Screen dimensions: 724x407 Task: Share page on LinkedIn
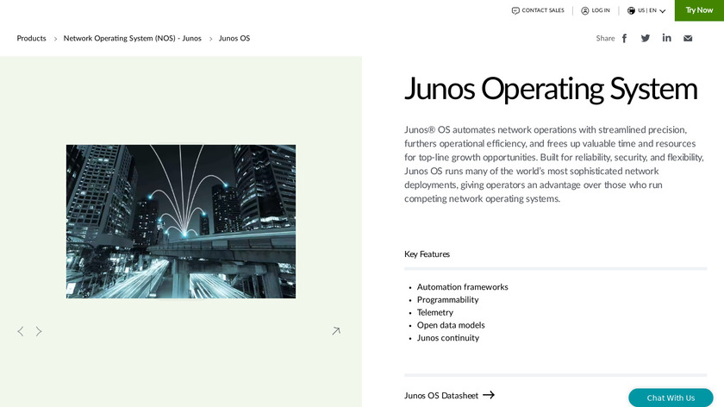666,38
